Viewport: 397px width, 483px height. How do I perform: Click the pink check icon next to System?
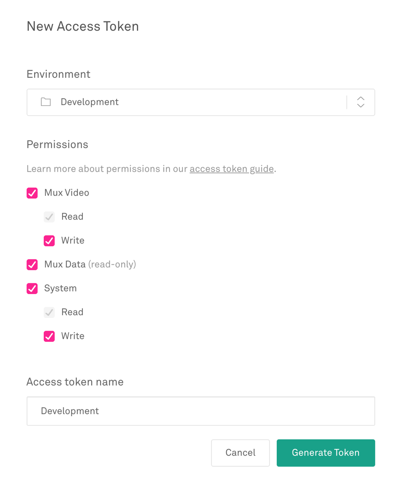point(32,288)
